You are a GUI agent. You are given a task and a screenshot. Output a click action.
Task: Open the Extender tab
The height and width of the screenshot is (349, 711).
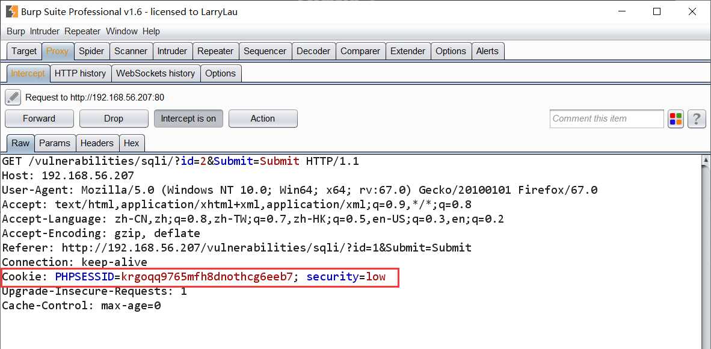[408, 51]
